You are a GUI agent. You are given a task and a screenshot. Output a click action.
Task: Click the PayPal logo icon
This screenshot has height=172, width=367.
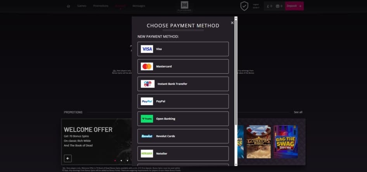(x=147, y=101)
